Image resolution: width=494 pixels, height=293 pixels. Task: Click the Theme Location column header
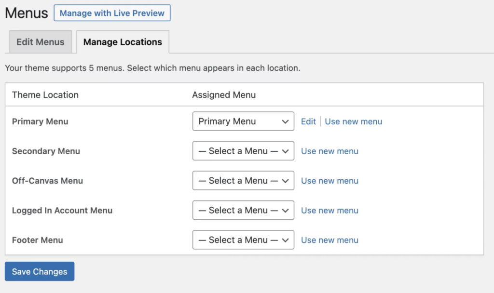point(45,95)
